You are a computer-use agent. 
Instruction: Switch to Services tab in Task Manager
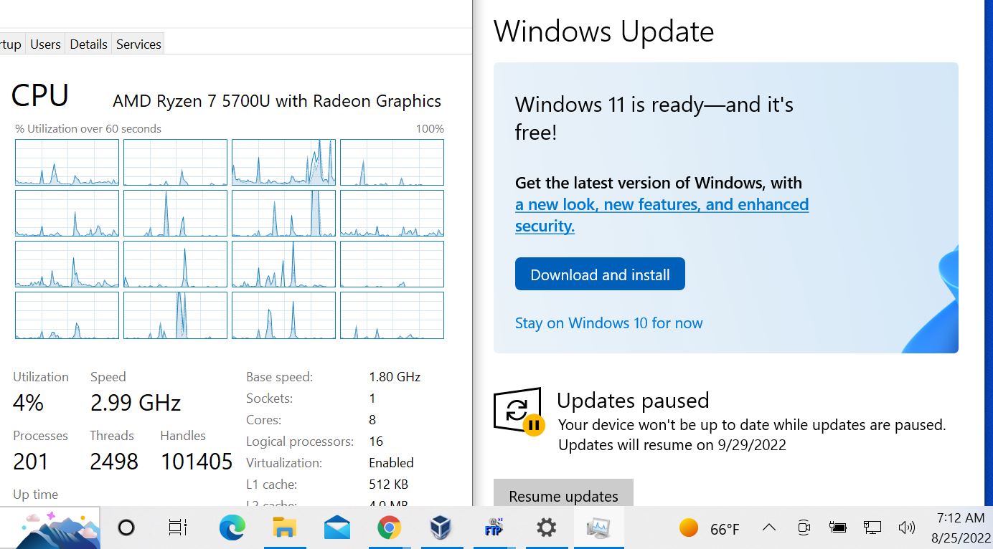[x=138, y=44]
